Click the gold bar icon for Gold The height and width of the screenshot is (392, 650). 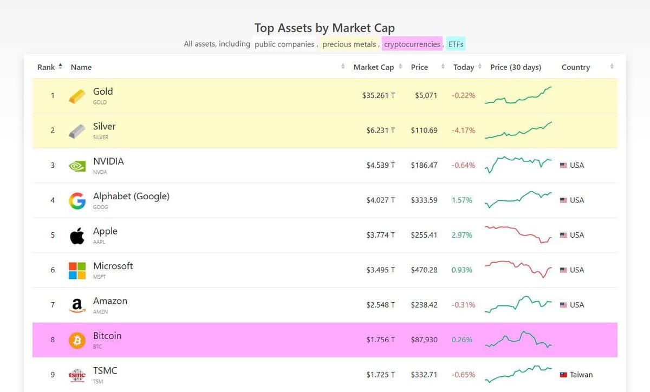(x=76, y=95)
